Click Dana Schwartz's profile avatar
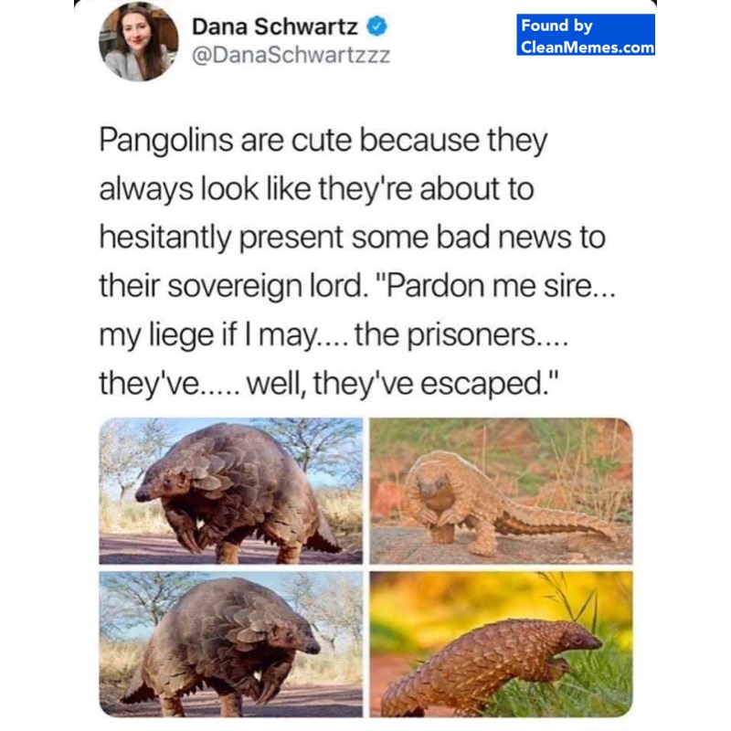 139,42
